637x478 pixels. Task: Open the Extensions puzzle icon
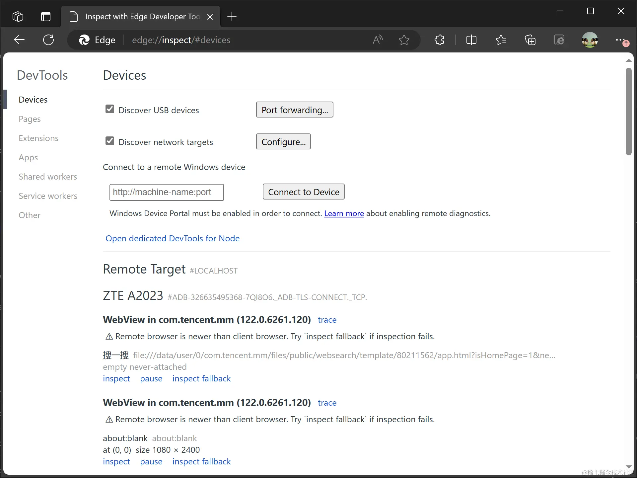[x=439, y=40]
